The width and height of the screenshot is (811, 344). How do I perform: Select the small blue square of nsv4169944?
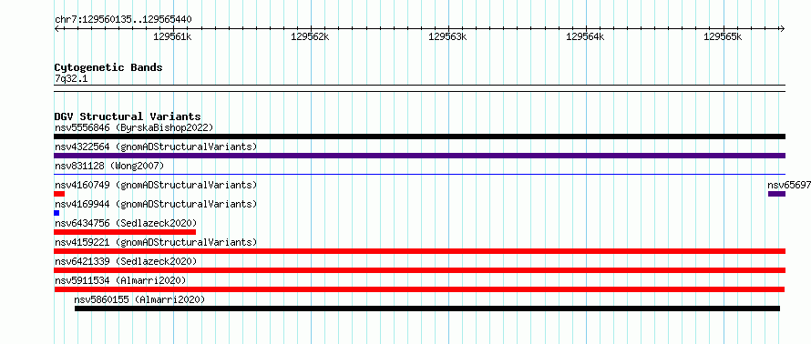click(x=56, y=213)
